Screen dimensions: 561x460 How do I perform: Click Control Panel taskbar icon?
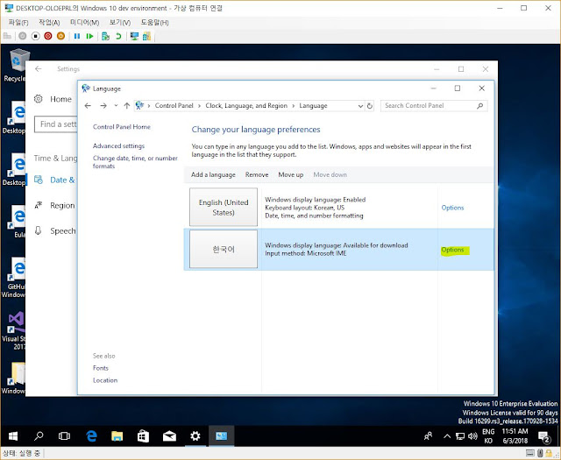[x=222, y=436]
